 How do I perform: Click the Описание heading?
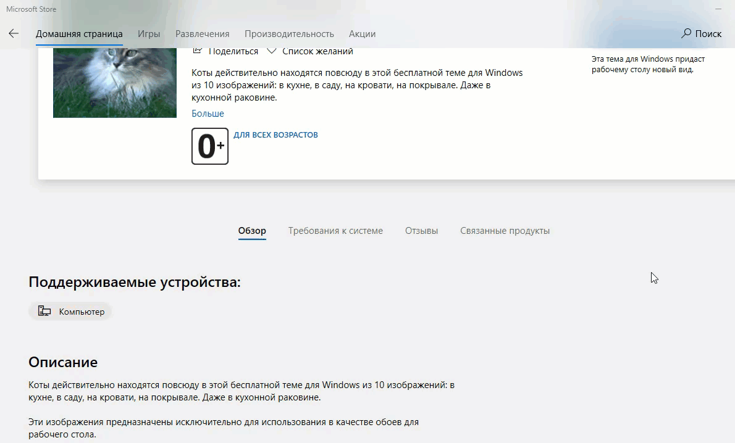pyautogui.click(x=63, y=362)
